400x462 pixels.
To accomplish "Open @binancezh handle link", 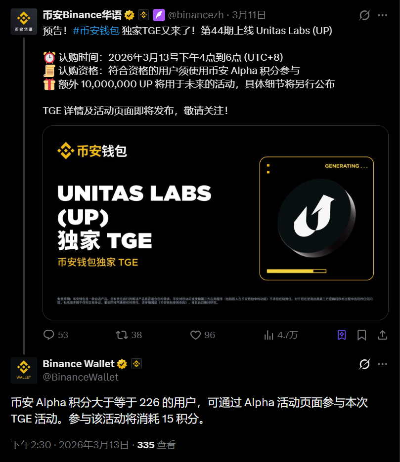I will click(x=196, y=15).
